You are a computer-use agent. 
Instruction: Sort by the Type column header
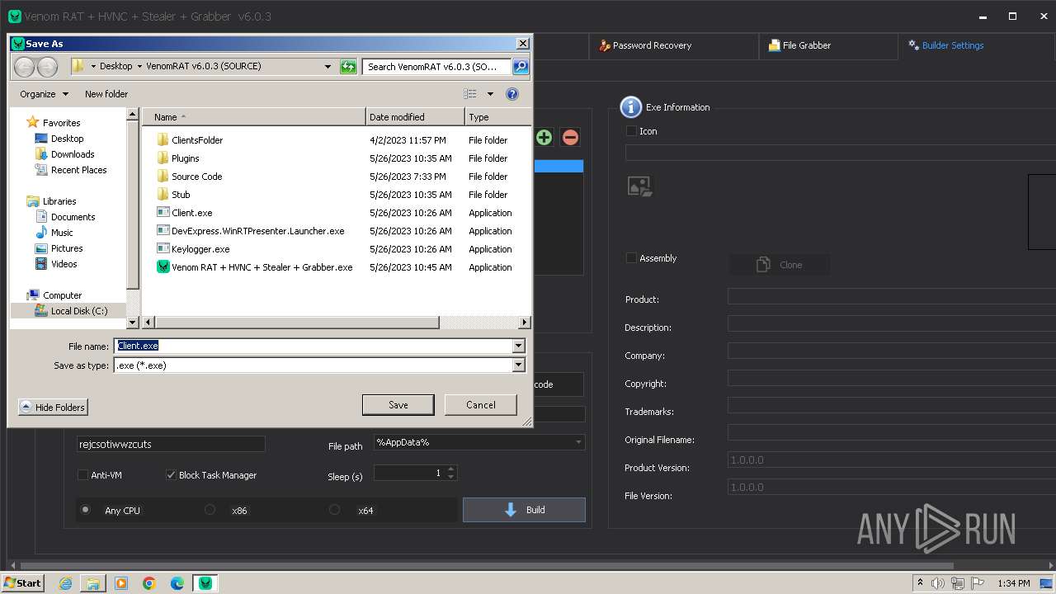[497, 117]
